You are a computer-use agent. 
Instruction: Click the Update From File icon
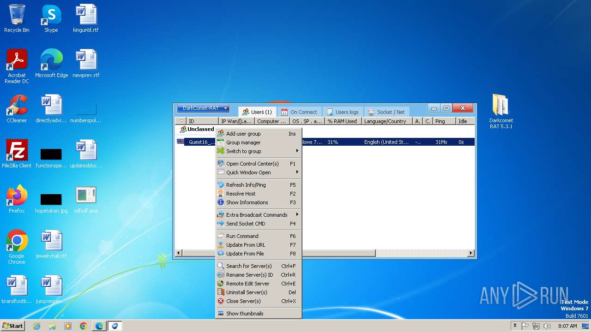(221, 254)
